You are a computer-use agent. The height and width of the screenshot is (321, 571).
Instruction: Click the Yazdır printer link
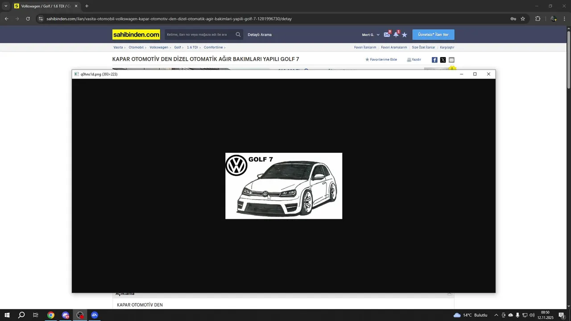point(414,59)
